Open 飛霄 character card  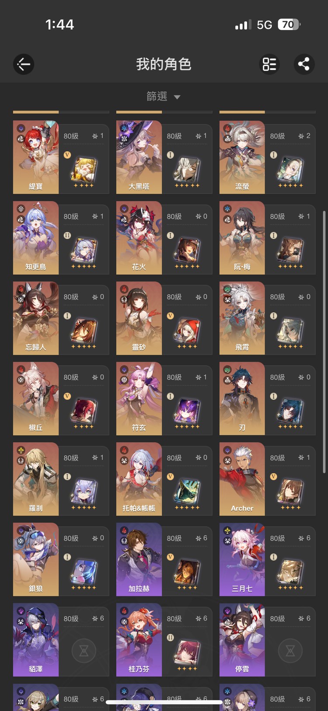pos(267,318)
